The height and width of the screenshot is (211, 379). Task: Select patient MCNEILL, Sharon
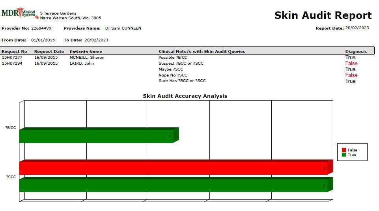[x=87, y=58]
